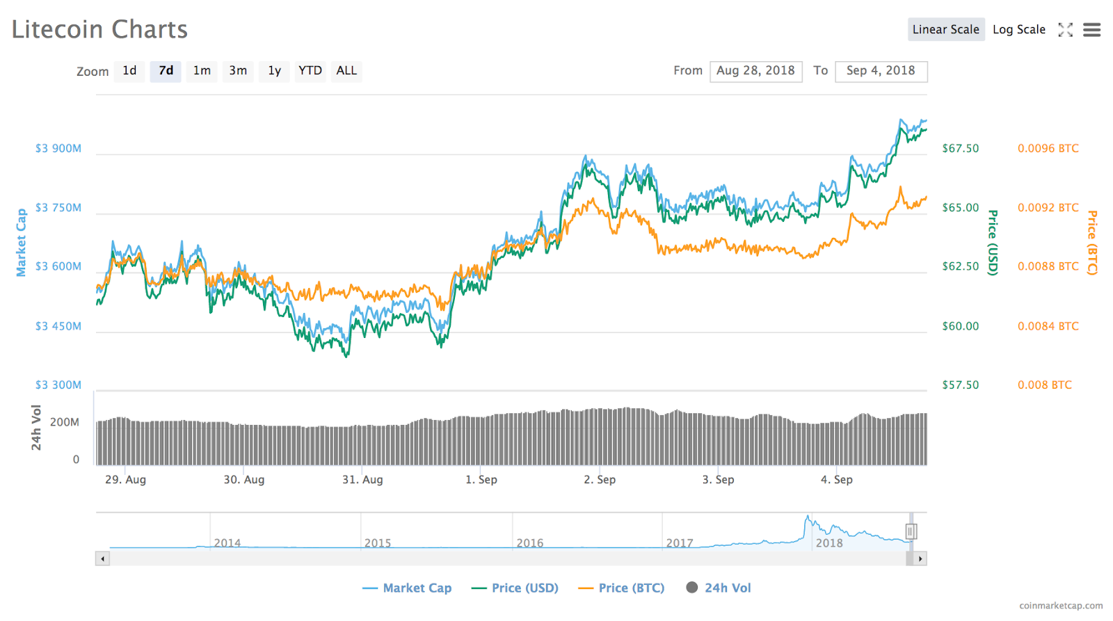Click the From date field Aug 28, 2018
Image resolution: width=1113 pixels, height=621 pixels.
click(756, 71)
